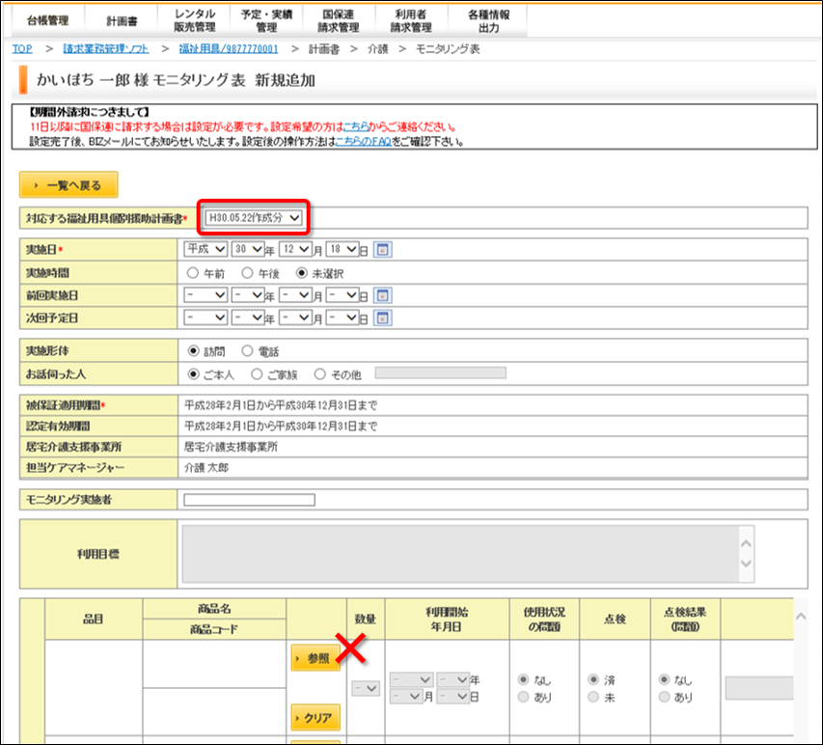This screenshot has width=823, height=745.
Task: Open 前回実施日 era dropdown
Action: pos(206,295)
